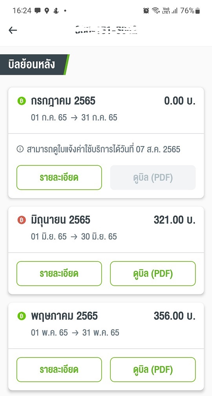Tap green baht icon for กรกฎาคม 2565
Screen dimensions: 212x396
click(x=22, y=101)
